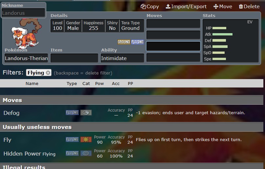Click the Flying filter chip
265x169 pixels.
[x=39, y=73]
